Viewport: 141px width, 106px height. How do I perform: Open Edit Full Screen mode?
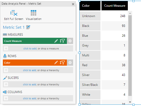tap(14, 15)
